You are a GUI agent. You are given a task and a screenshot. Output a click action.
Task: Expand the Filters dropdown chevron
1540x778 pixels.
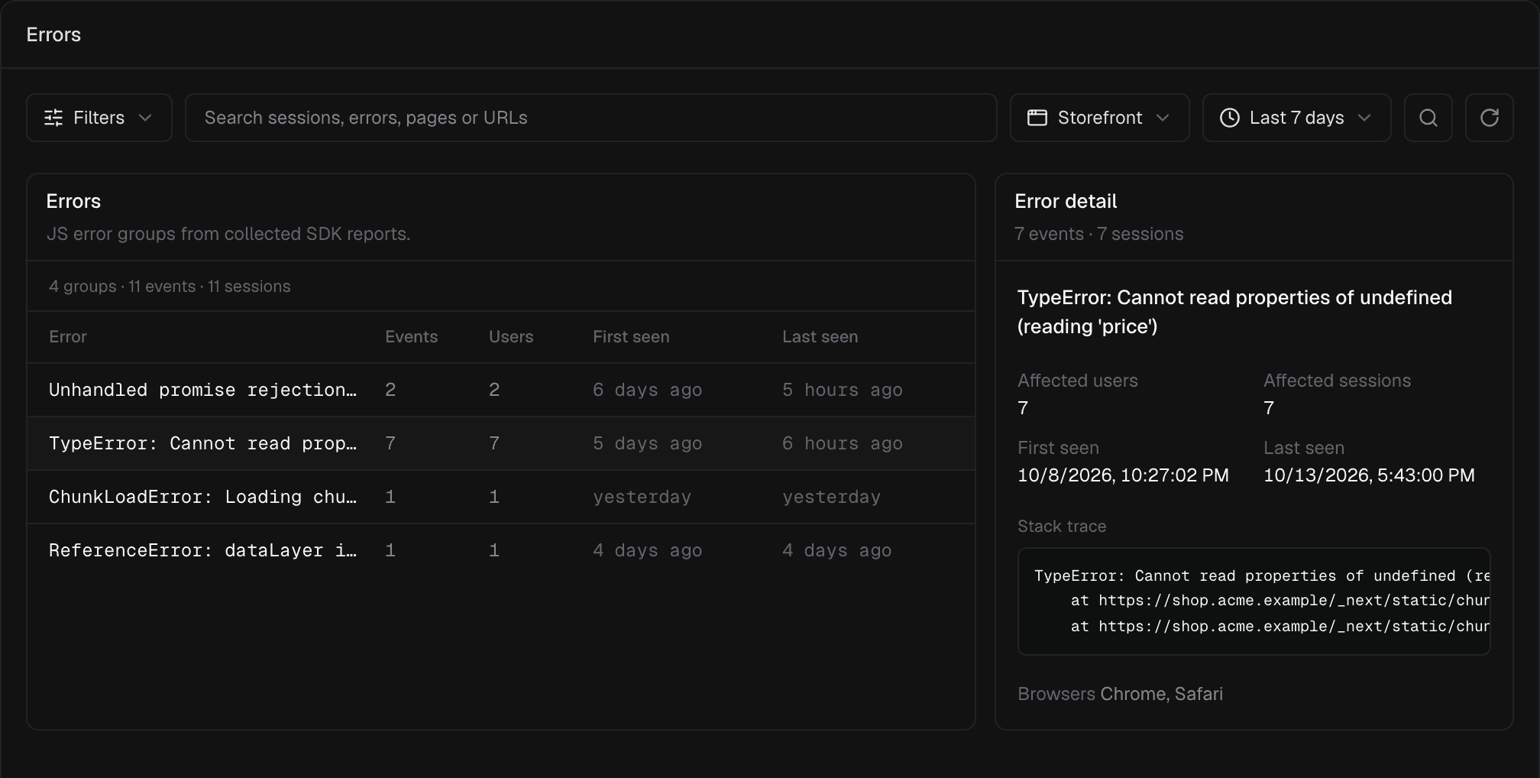pos(145,118)
